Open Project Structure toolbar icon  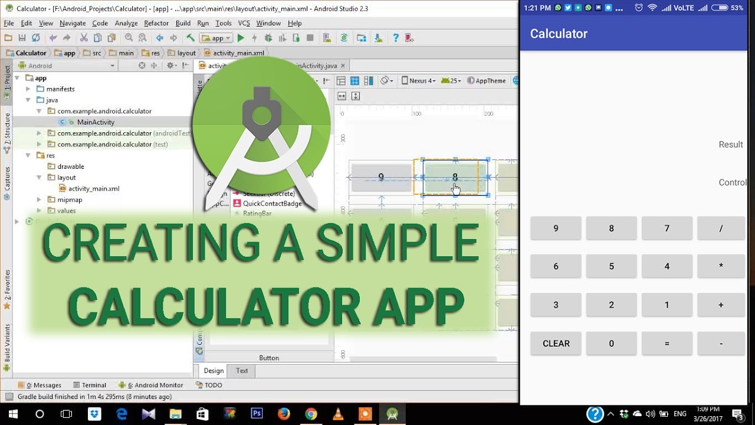pos(362,38)
